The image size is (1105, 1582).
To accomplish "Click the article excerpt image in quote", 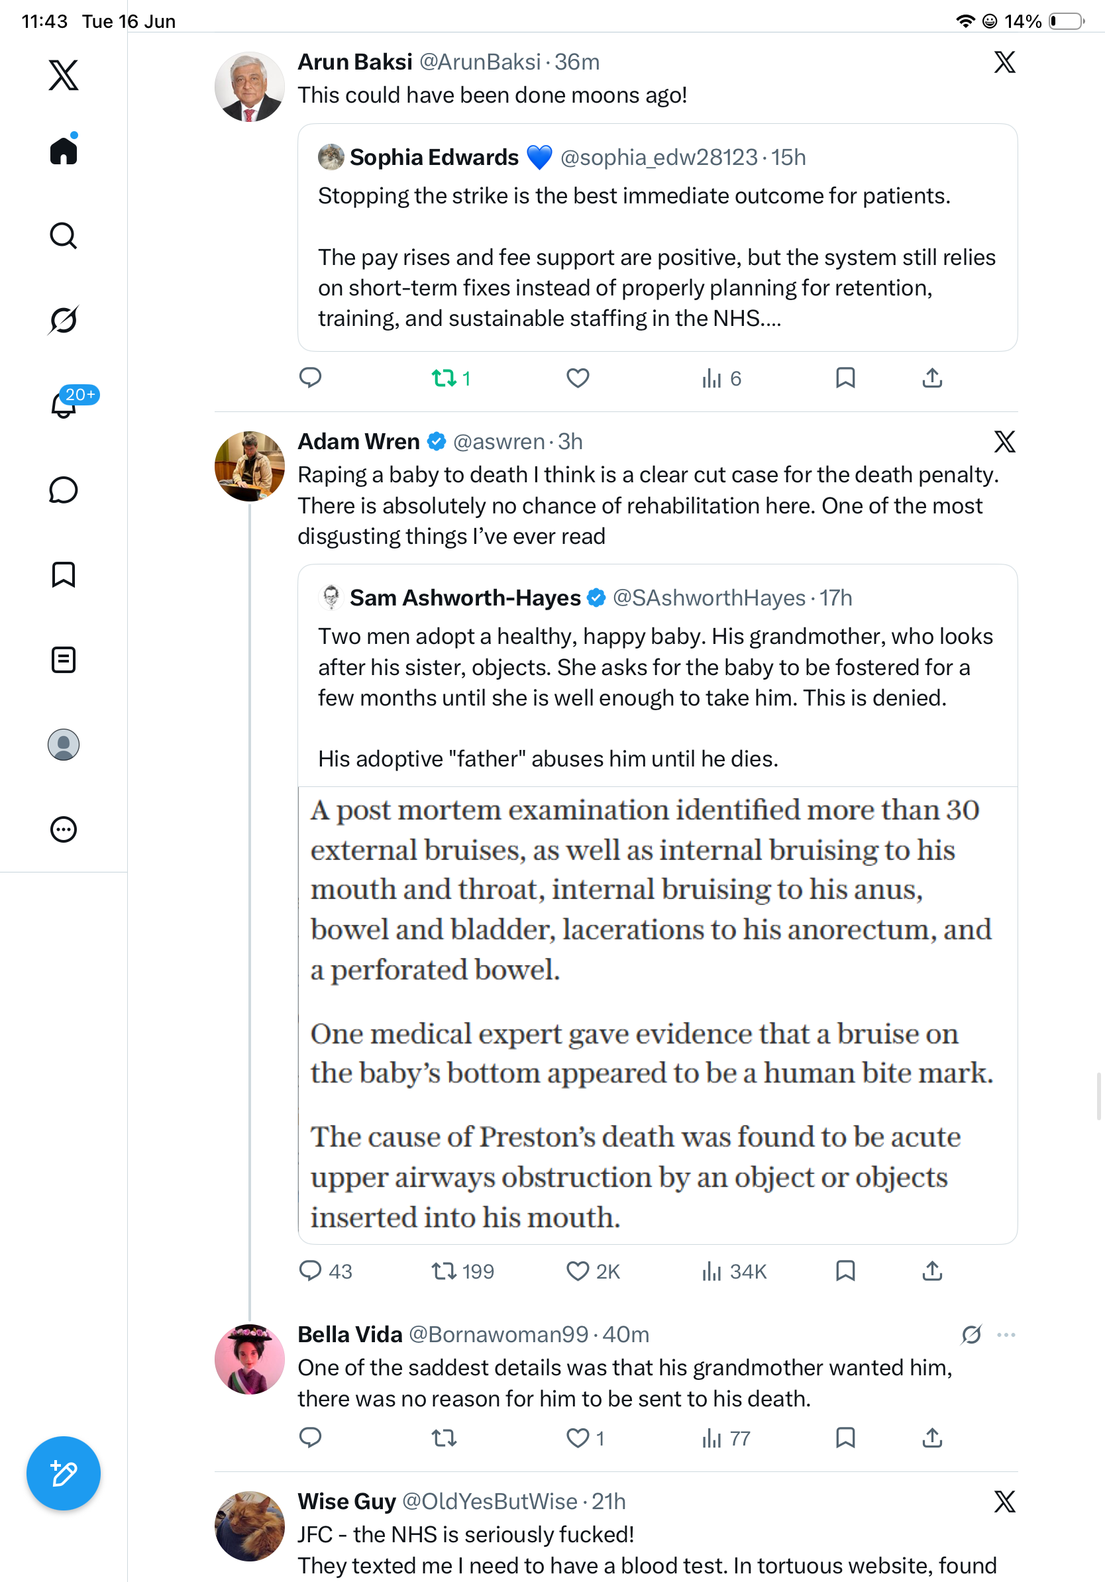I will [657, 1015].
